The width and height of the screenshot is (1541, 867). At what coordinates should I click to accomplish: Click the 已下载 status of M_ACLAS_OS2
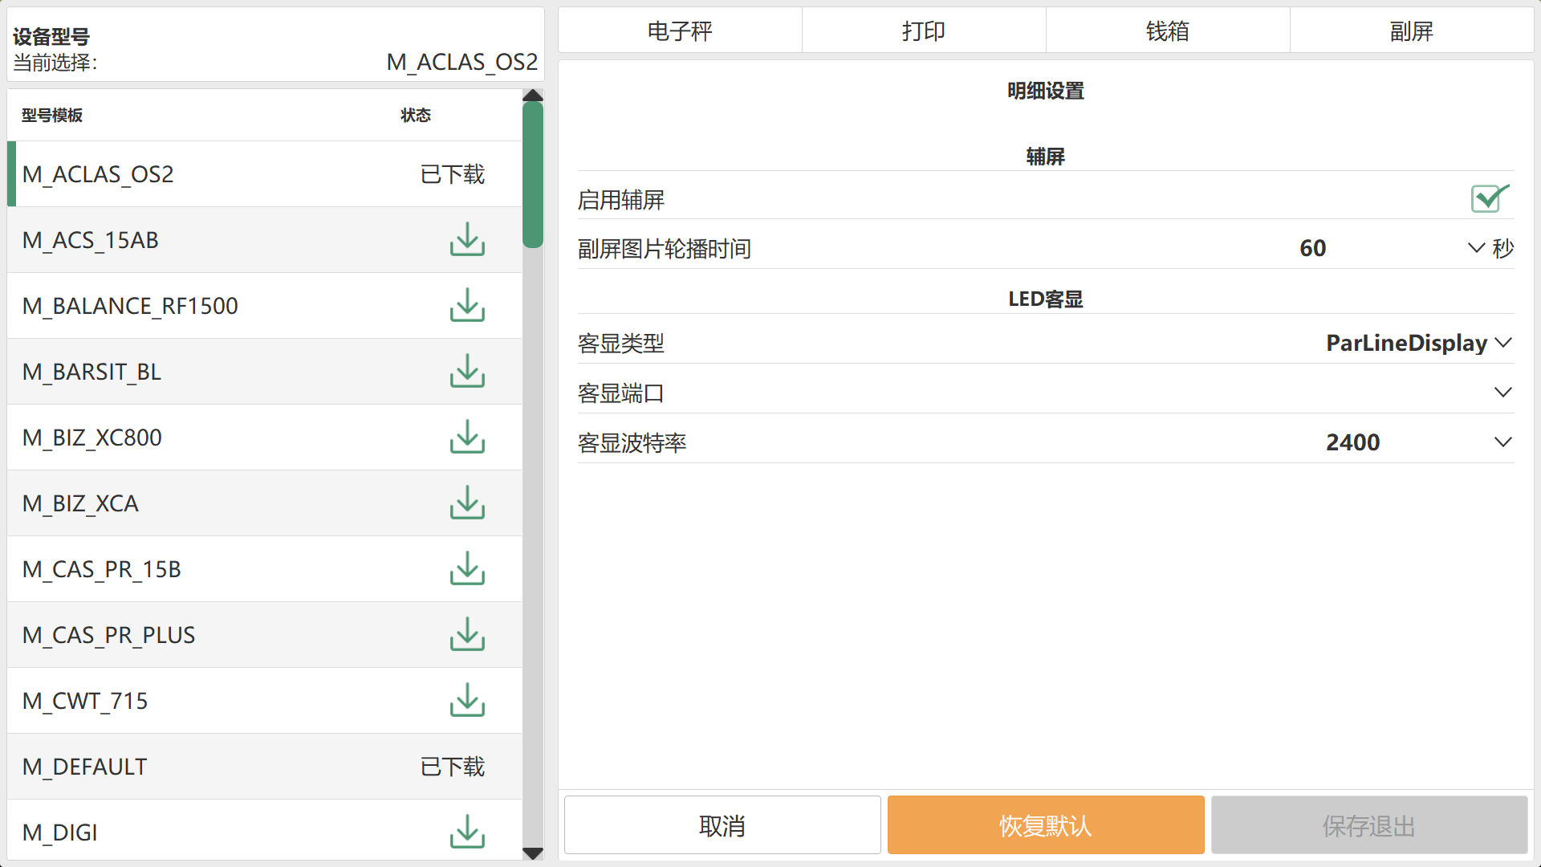[453, 174]
